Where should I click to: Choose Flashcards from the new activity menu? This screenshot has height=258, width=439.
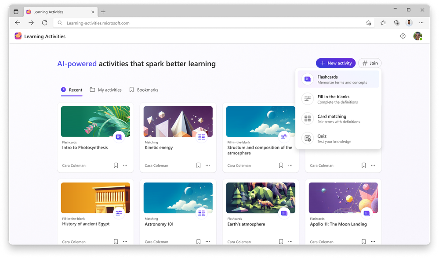click(338, 79)
